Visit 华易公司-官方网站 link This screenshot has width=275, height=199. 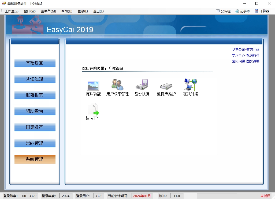click(x=246, y=49)
